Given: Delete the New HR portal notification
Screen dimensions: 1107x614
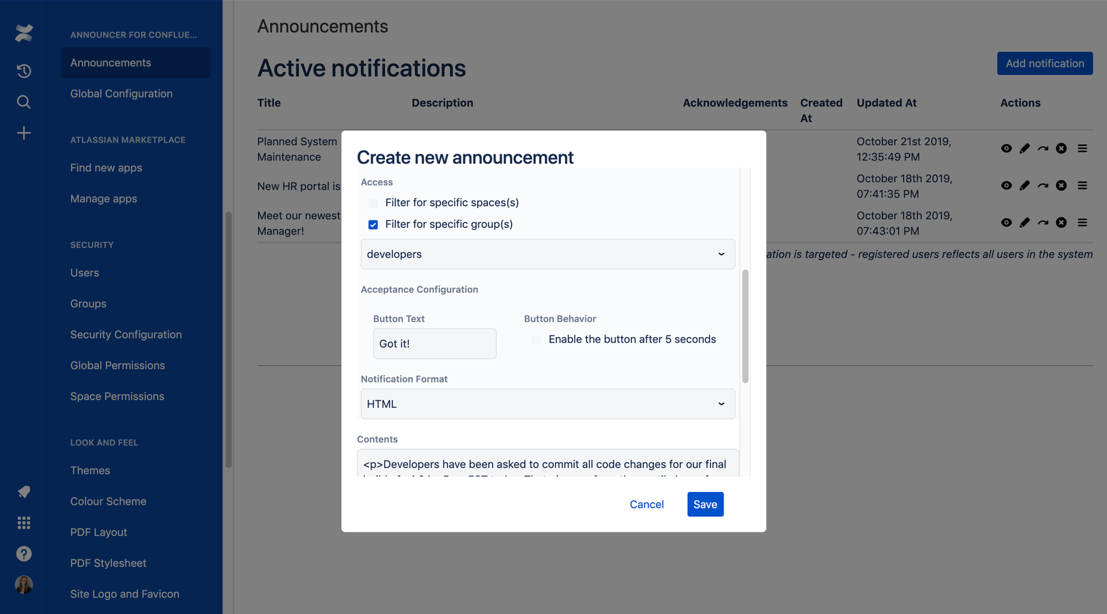Looking at the screenshot, I should click(1061, 186).
